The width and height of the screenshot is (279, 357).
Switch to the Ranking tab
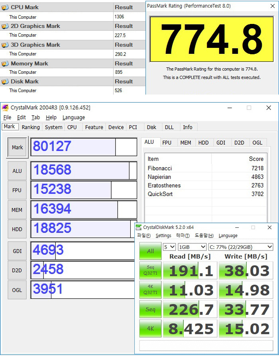tap(31, 127)
